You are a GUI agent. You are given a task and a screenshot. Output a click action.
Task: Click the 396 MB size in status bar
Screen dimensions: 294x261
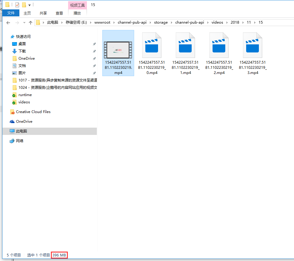click(x=59, y=255)
